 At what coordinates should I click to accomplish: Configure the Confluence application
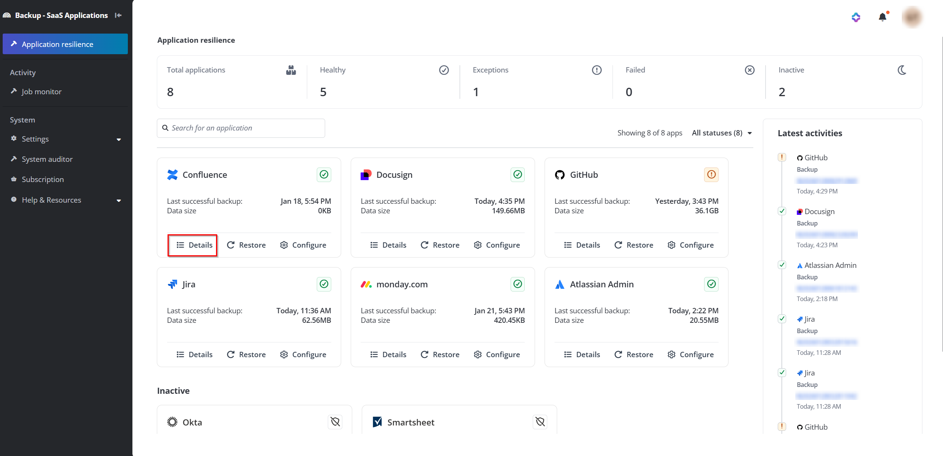(303, 245)
